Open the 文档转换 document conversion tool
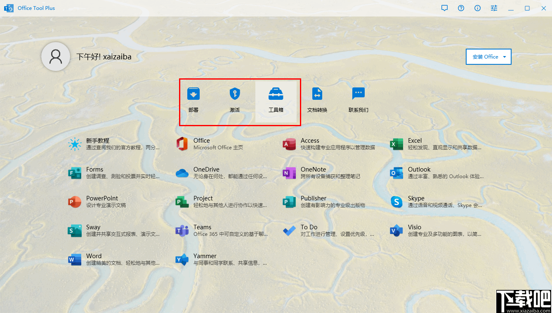552x313 pixels. coord(317,99)
